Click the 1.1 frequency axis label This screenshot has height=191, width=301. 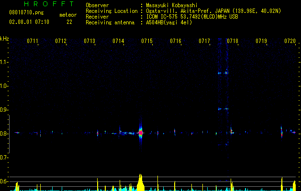point(4,62)
